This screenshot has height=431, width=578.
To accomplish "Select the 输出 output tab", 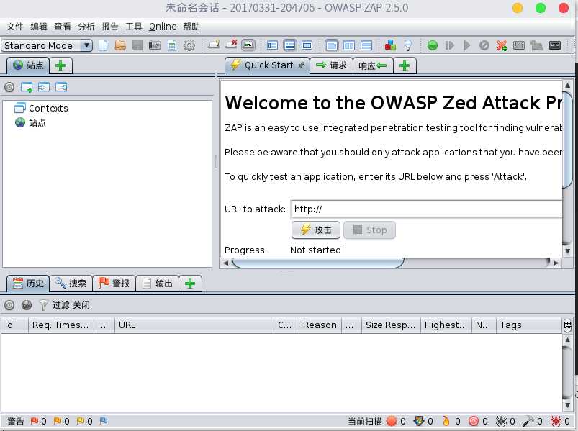I will pyautogui.click(x=158, y=283).
